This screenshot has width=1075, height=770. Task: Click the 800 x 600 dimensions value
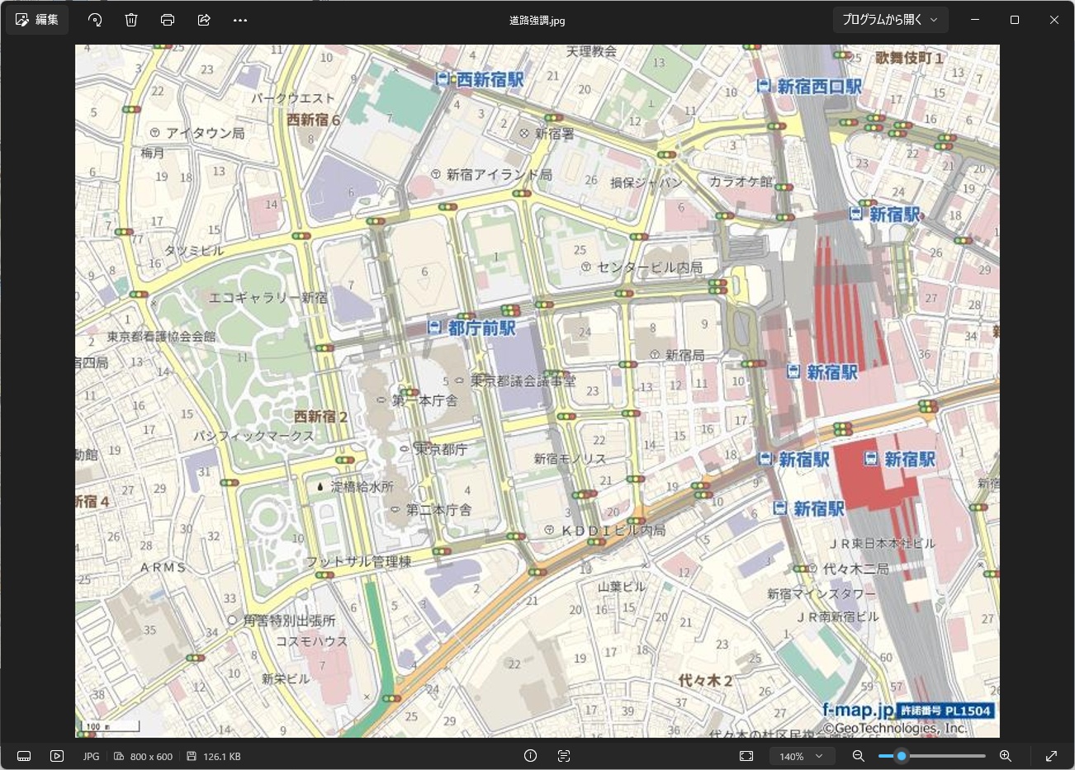point(151,757)
